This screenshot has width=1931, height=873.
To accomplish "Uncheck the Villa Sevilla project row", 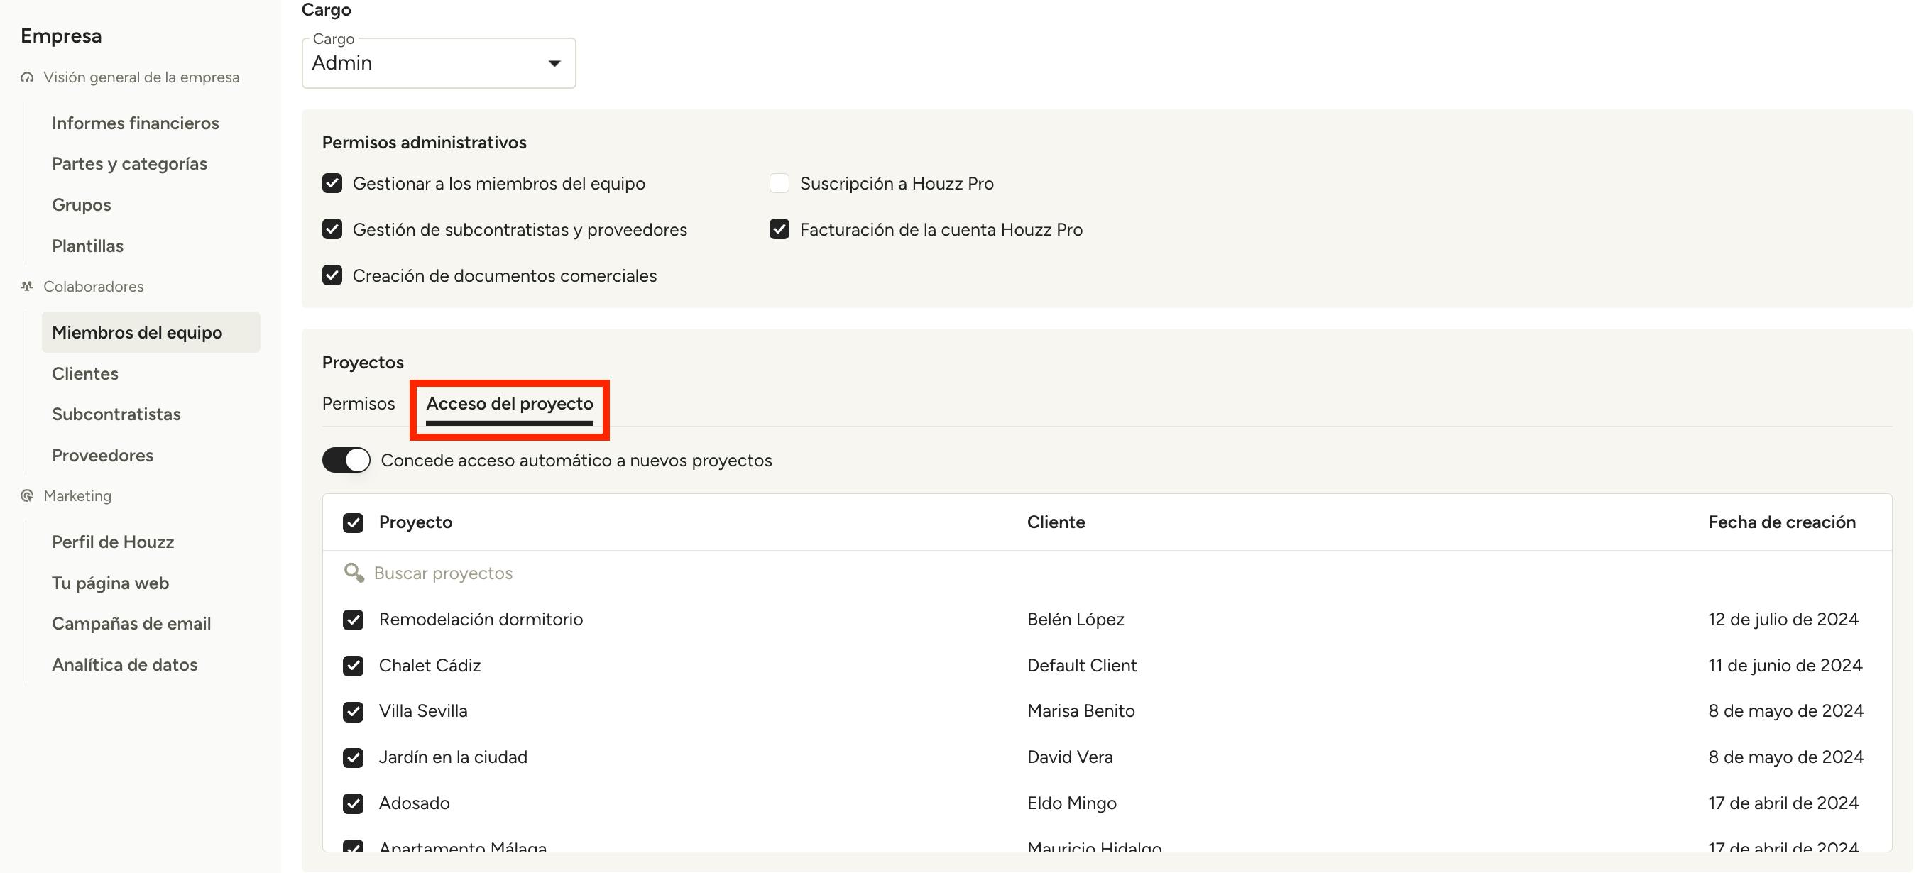I will pos(353,712).
